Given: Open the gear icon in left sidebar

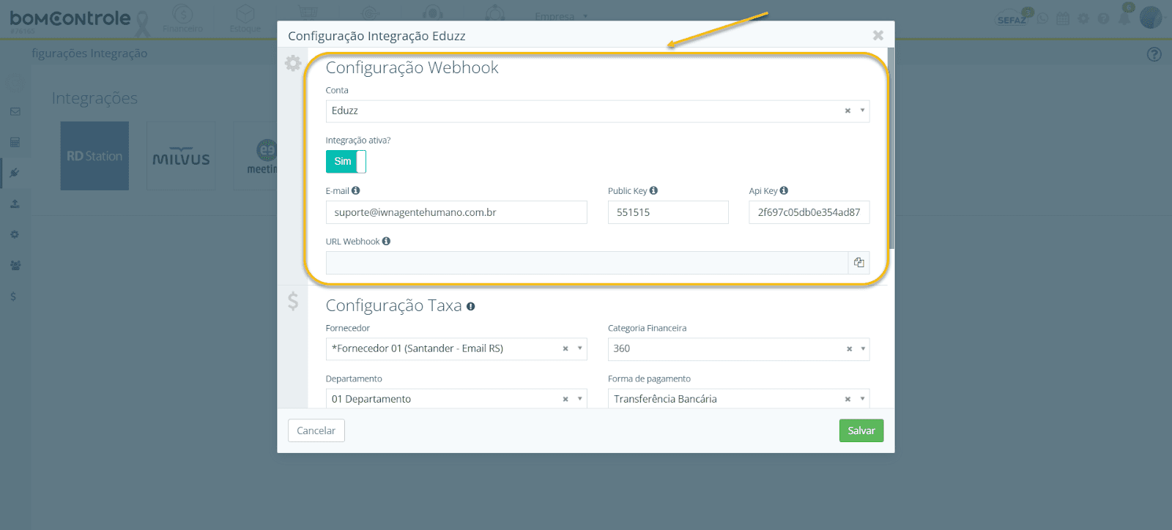Looking at the screenshot, I should [x=15, y=235].
